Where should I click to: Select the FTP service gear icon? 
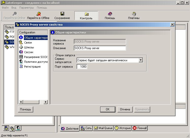click(x=7, y=32)
